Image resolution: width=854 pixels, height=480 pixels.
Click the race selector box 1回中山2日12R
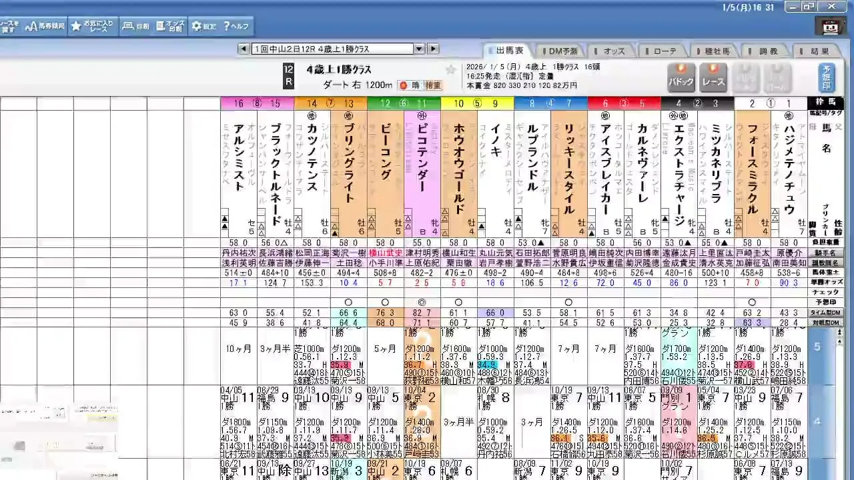pos(332,49)
